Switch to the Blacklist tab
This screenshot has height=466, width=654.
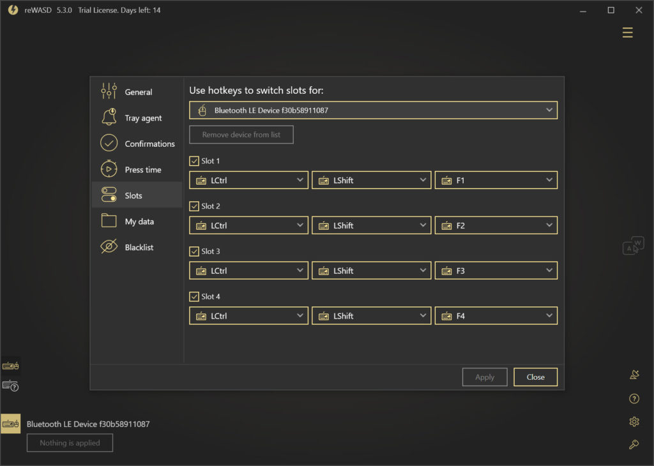click(137, 247)
